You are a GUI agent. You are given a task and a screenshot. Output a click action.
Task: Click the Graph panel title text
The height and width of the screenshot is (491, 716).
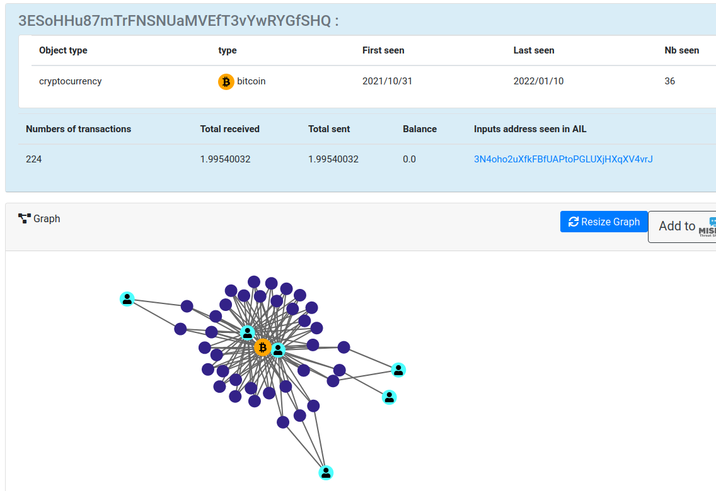point(47,219)
